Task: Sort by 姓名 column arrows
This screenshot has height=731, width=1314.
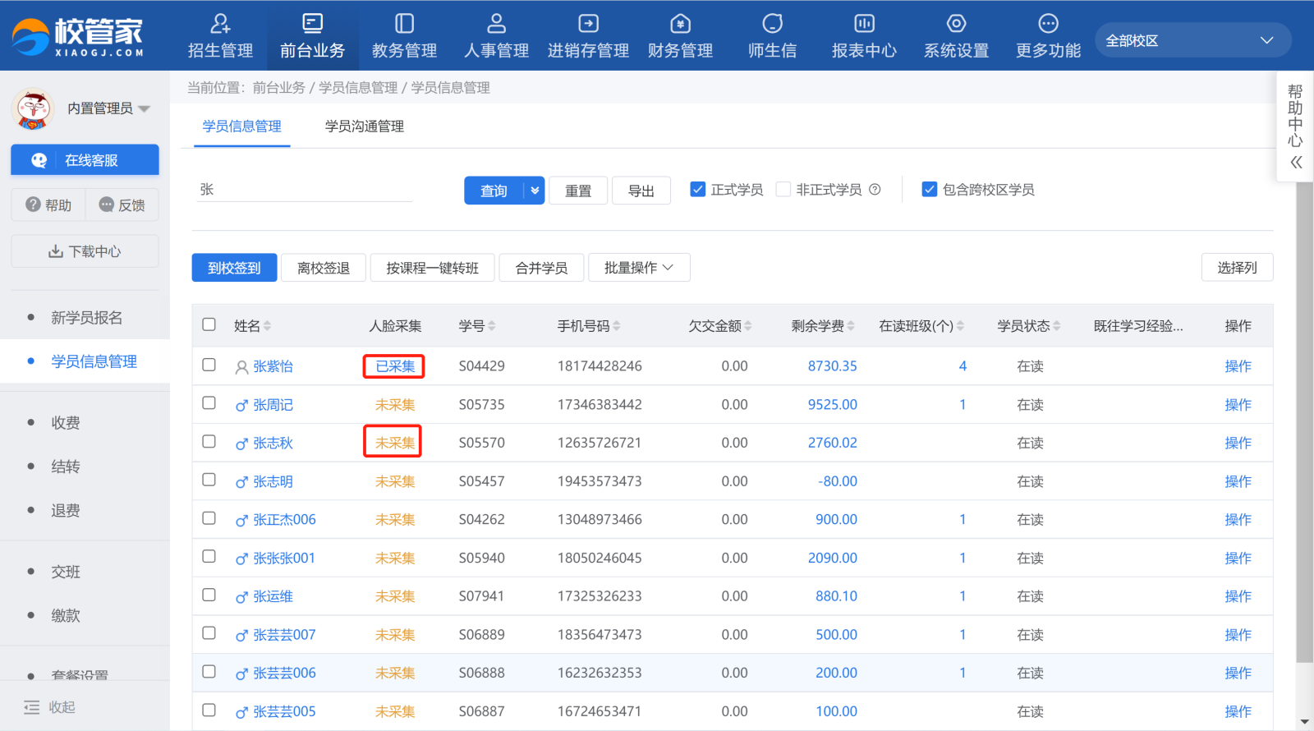Action: pos(267,326)
